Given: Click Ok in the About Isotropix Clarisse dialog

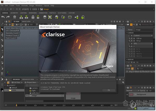Looking at the screenshot, I should pos(109,90).
